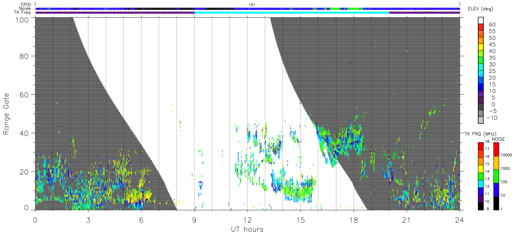Click the 15 tick label on the UT hours axis
This screenshot has height=238, width=517.
[x=300, y=220]
